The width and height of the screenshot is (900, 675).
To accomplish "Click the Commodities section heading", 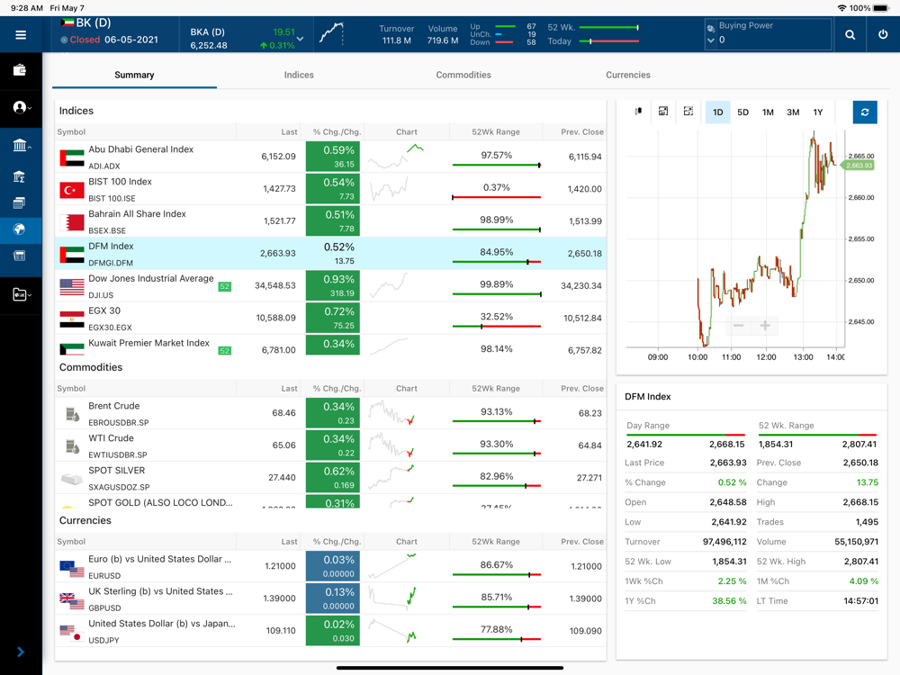I will pyautogui.click(x=91, y=367).
